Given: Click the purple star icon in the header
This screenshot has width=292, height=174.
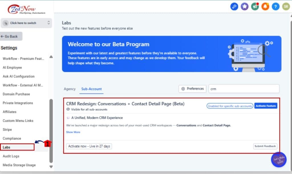Looking at the screenshot, I should 244,6.
